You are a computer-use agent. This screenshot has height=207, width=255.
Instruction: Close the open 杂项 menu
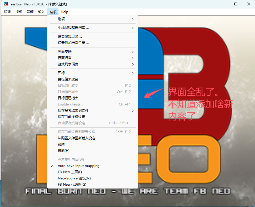pos(53,12)
